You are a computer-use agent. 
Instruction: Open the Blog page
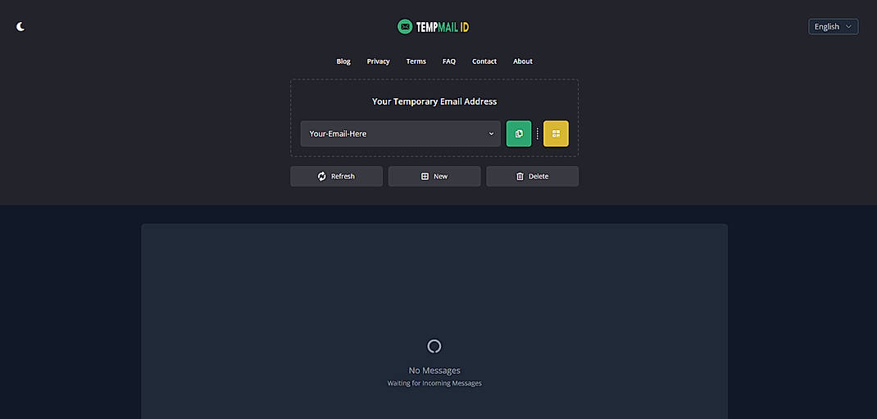[343, 61]
